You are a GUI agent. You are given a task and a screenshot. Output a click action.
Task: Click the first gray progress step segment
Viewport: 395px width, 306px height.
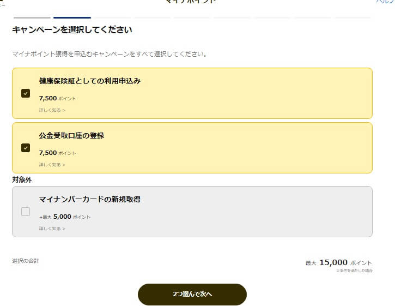point(32,17)
